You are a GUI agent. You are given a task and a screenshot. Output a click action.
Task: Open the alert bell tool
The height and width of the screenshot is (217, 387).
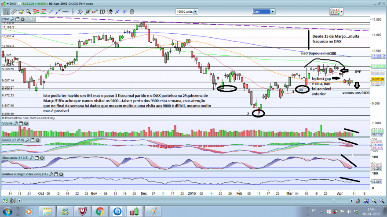pos(21,11)
